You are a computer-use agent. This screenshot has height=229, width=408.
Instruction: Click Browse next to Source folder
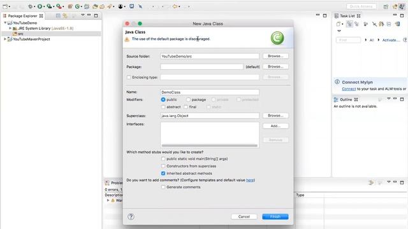tap(275, 56)
